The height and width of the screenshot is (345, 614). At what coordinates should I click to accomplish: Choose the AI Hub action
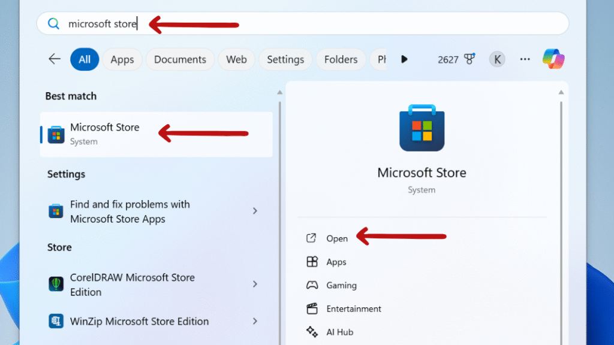340,332
